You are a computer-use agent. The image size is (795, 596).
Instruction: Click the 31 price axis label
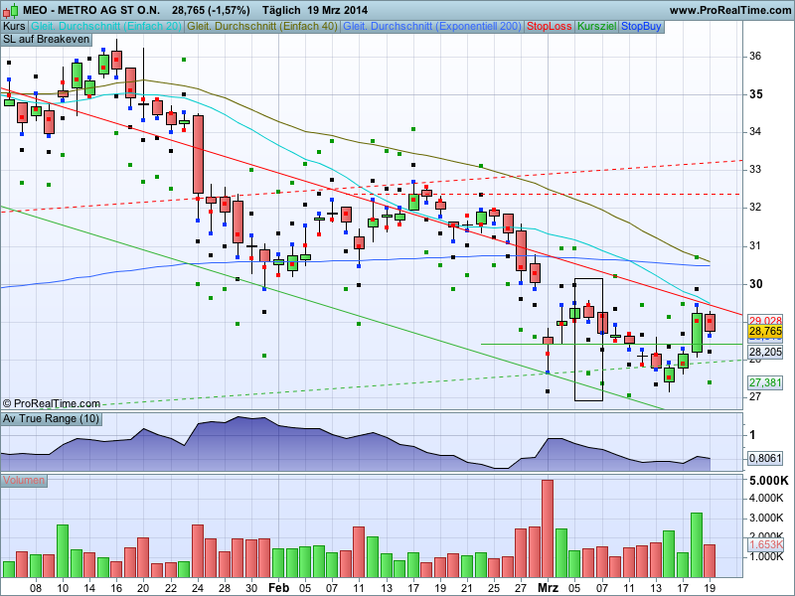[x=755, y=245]
